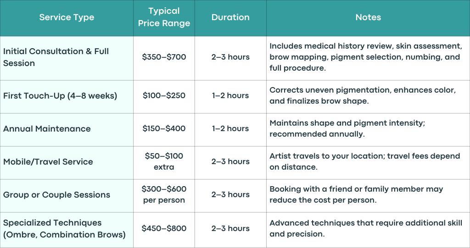
Task: Select the Group or Couple Sessions label
Action: [56, 195]
